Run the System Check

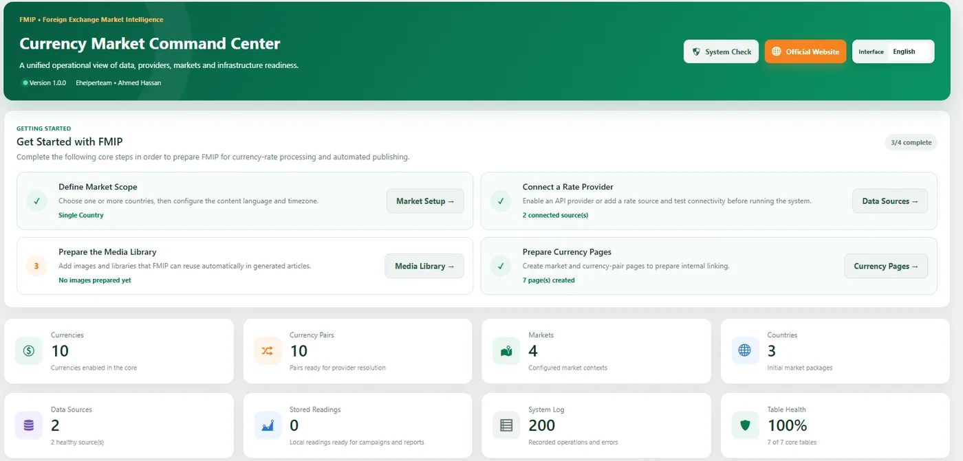pyautogui.click(x=721, y=52)
